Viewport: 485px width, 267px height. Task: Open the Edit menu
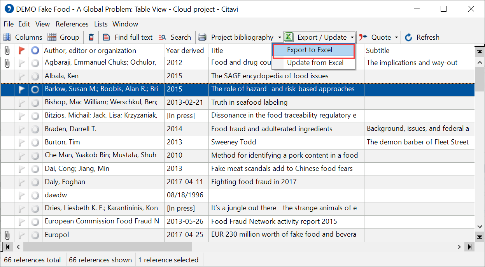pyautogui.click(x=24, y=24)
